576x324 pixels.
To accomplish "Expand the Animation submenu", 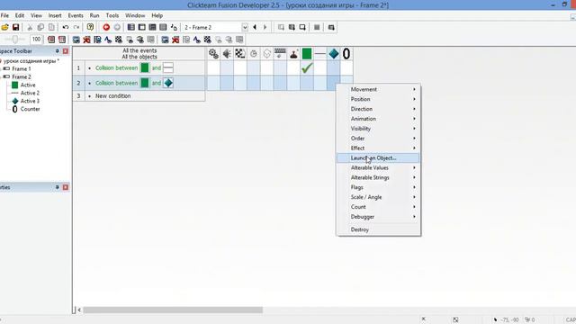I will 378,119.
